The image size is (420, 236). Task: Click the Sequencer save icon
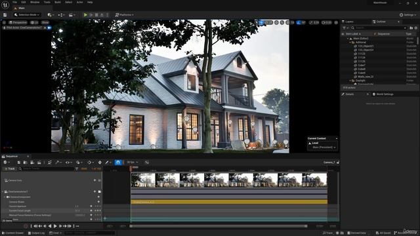click(x=19, y=163)
